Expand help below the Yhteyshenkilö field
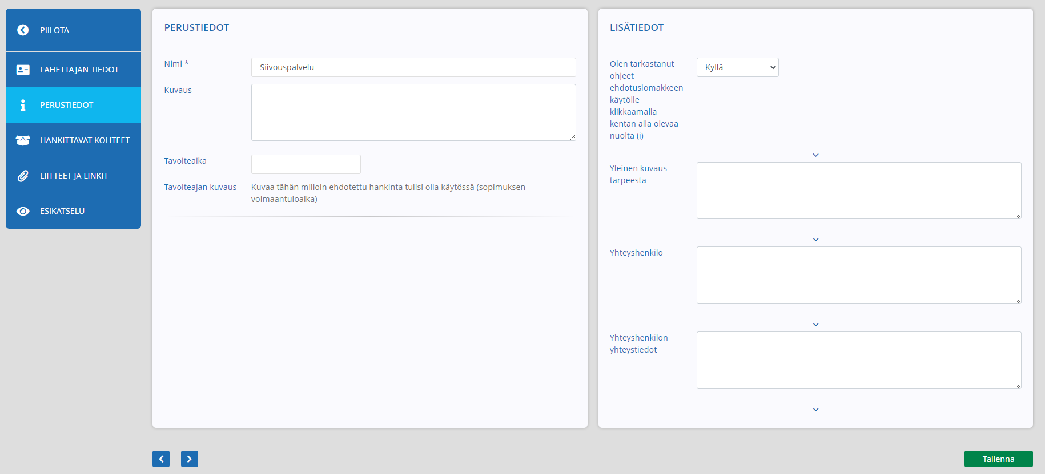This screenshot has width=1045, height=474. (x=815, y=325)
